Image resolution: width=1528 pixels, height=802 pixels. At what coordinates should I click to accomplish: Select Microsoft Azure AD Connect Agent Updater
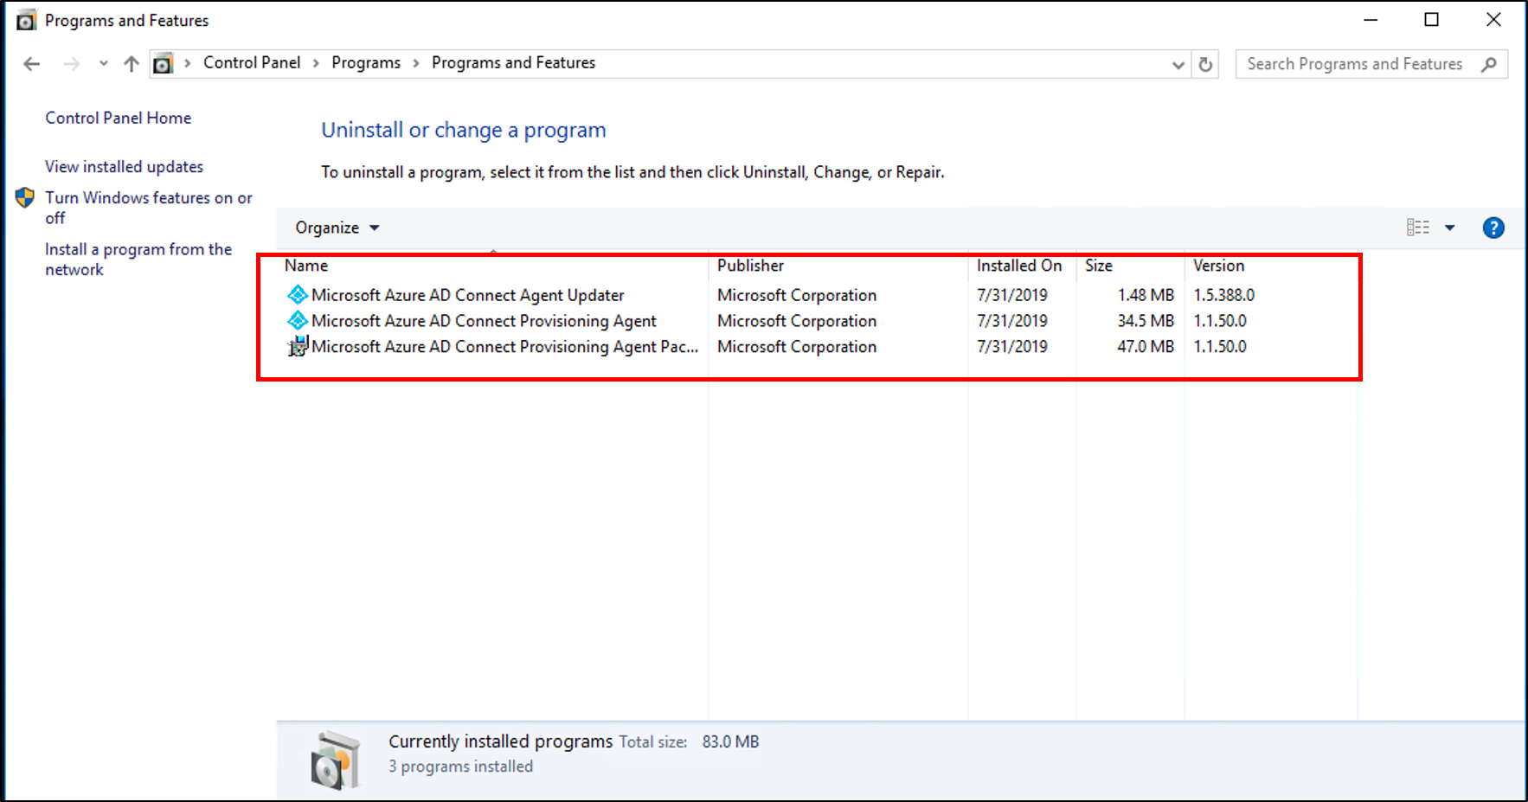click(467, 295)
